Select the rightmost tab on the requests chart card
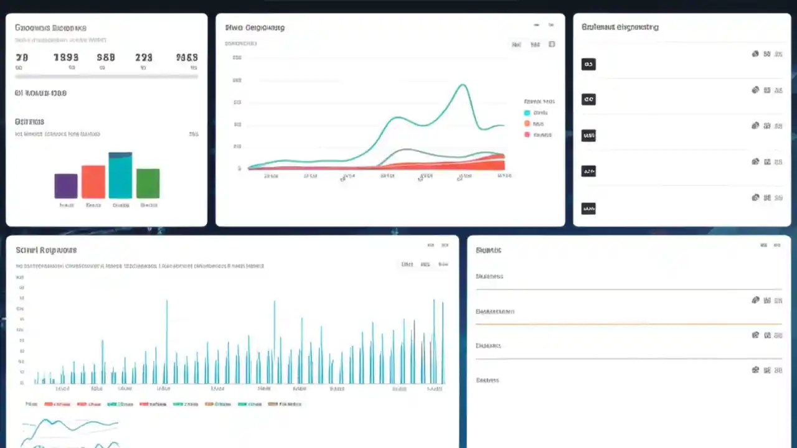 [443, 264]
